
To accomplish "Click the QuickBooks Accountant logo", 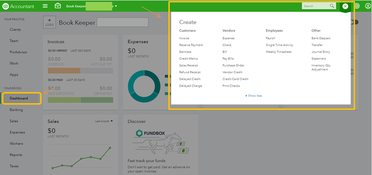I will click(18, 6).
